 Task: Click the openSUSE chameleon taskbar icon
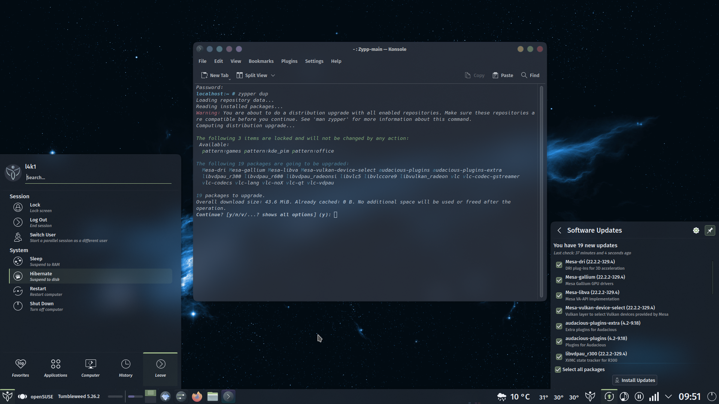click(22, 397)
